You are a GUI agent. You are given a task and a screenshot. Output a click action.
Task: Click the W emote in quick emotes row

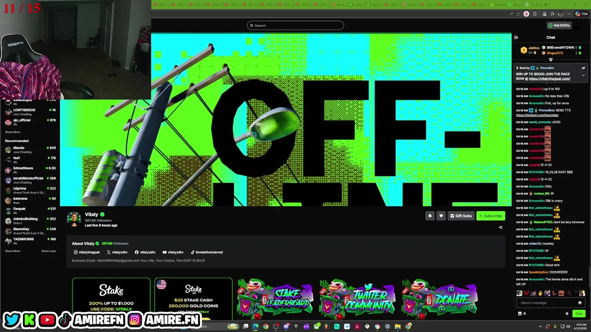526,293
